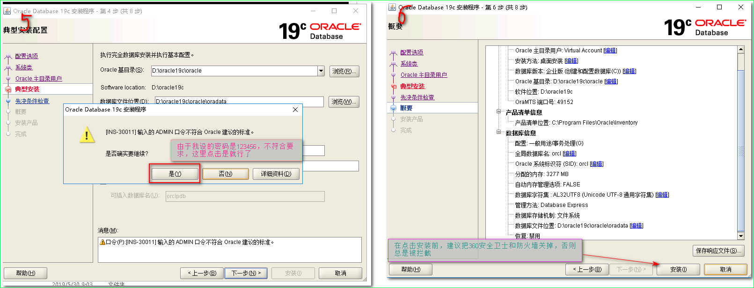Click the blue current-step icon beside 概要 in step 6 window
The image size is (754, 288).
point(393,108)
